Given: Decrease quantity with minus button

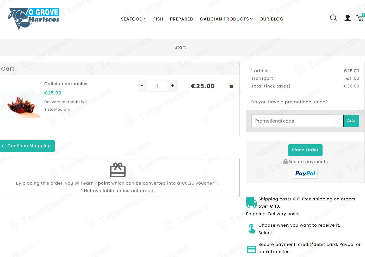Looking at the screenshot, I should point(142,86).
